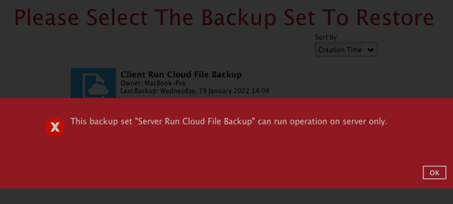
Task: Click the red X error icon
Action: 55,127
